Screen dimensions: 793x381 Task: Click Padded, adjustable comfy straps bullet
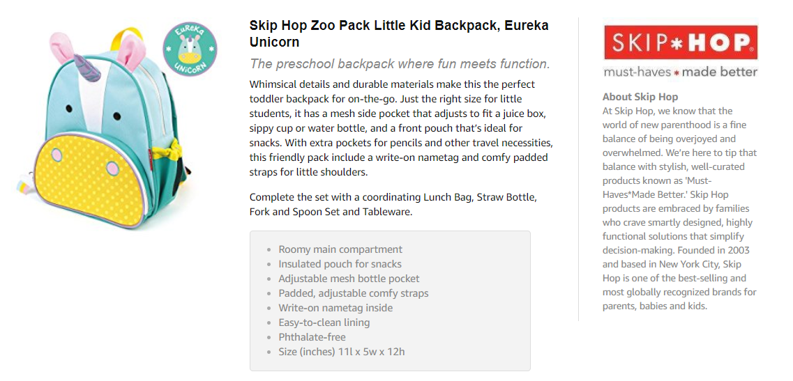point(353,293)
